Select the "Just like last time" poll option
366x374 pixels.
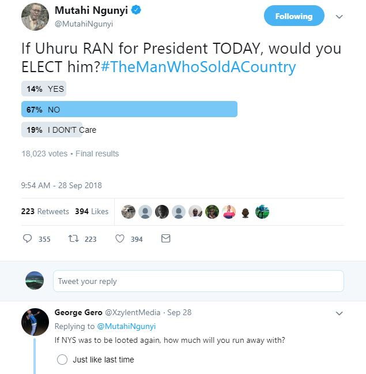point(63,360)
